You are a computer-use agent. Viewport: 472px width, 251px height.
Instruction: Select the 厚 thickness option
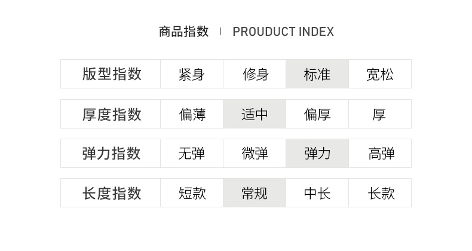pos(380,114)
